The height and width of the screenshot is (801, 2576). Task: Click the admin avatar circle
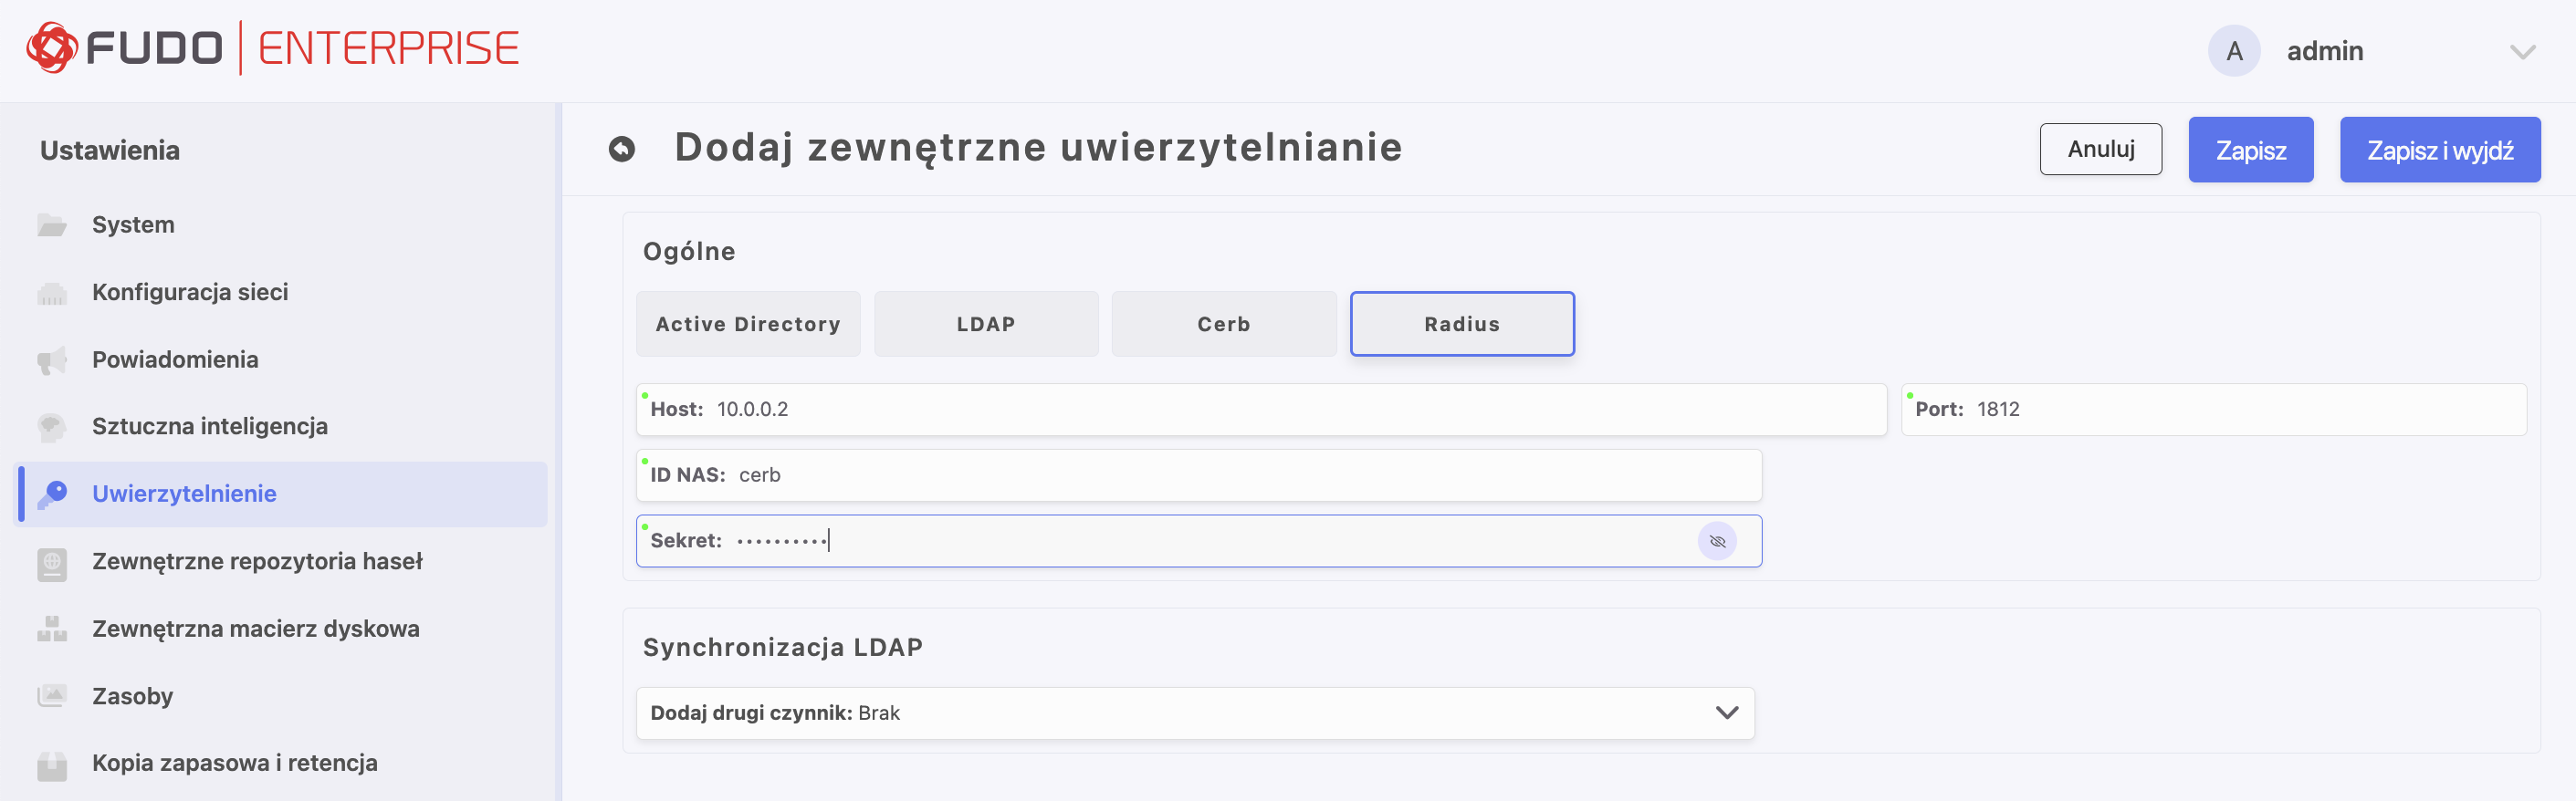click(2233, 51)
